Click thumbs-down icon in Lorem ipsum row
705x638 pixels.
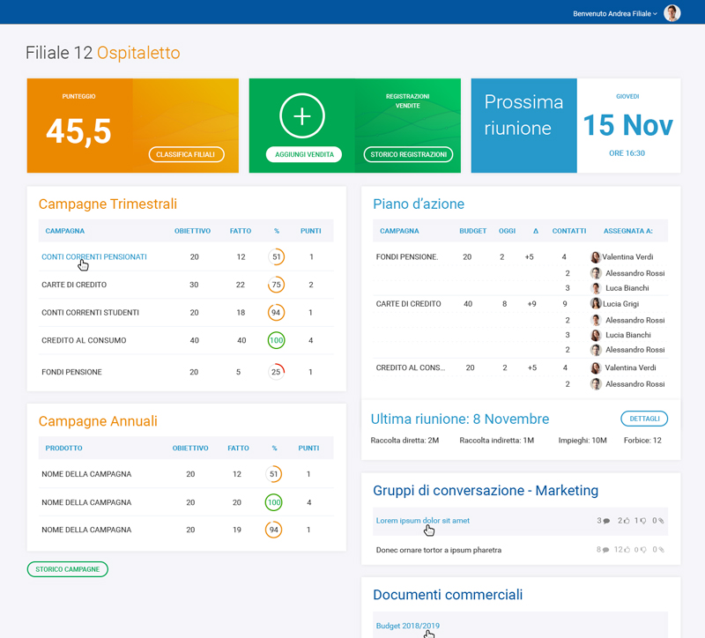(x=643, y=521)
